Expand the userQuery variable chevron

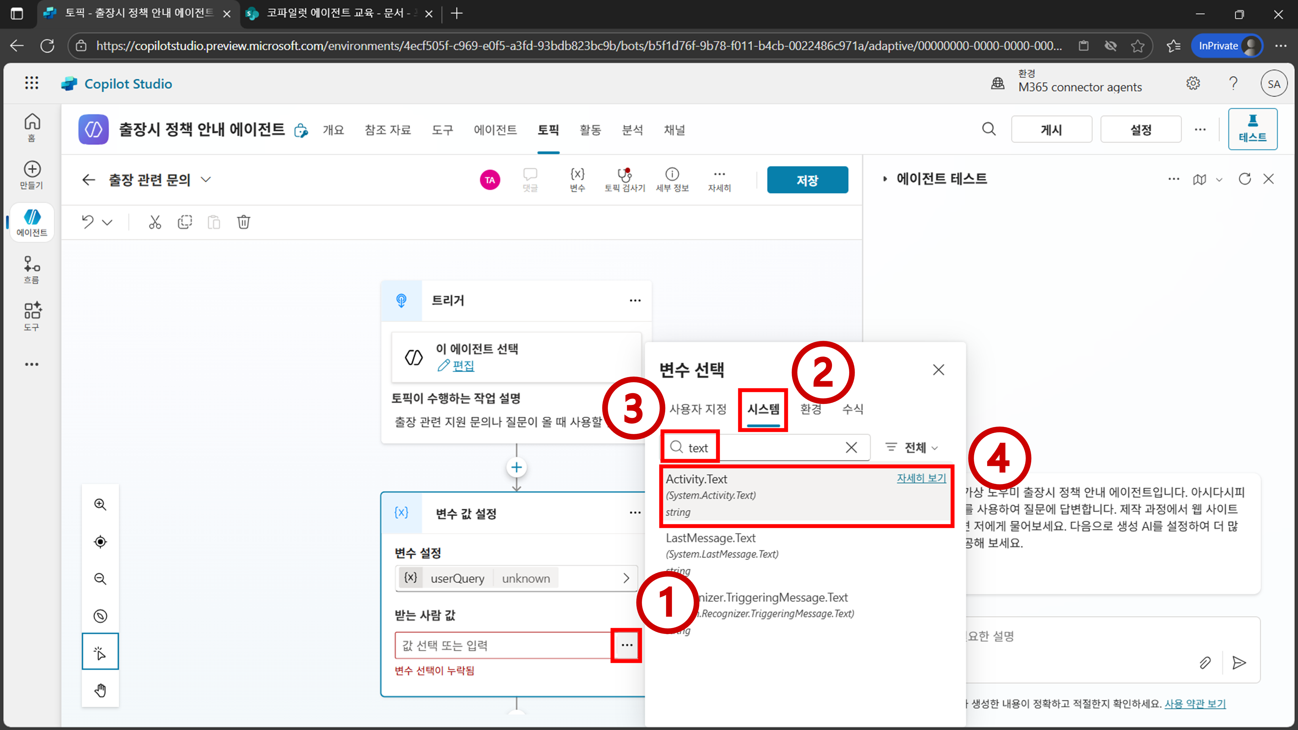626,578
